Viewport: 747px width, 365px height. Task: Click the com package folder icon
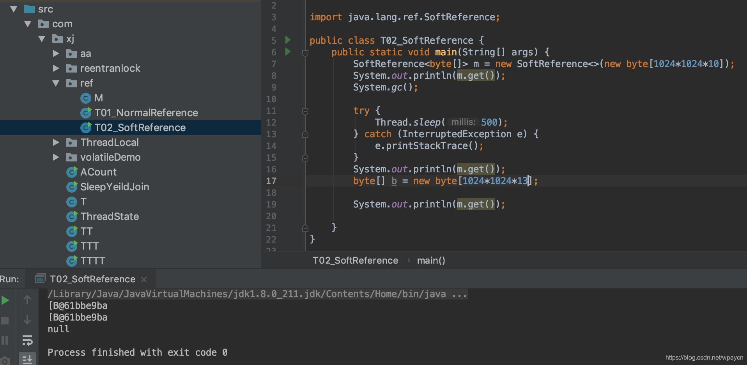click(44, 24)
